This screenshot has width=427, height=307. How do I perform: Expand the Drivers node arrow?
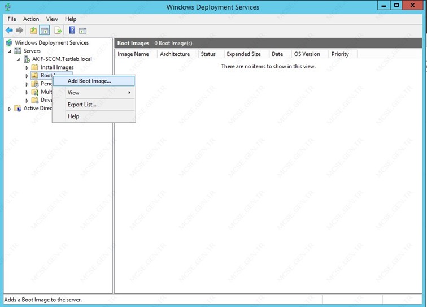click(27, 100)
